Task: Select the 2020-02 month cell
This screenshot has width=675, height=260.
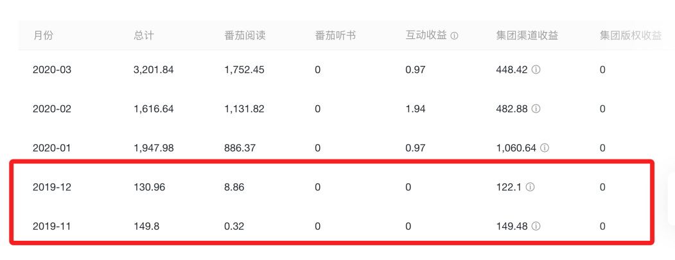Action: 52,109
